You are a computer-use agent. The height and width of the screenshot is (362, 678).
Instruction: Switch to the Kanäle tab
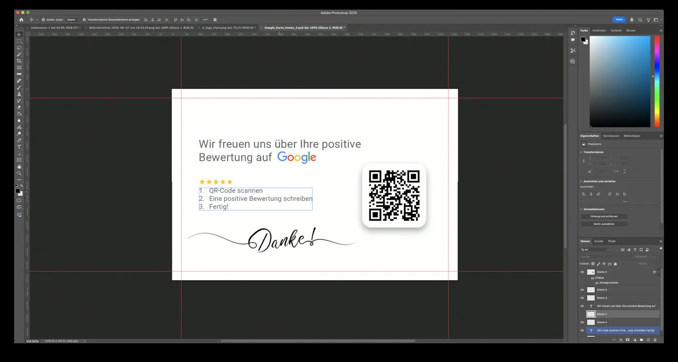coord(599,241)
